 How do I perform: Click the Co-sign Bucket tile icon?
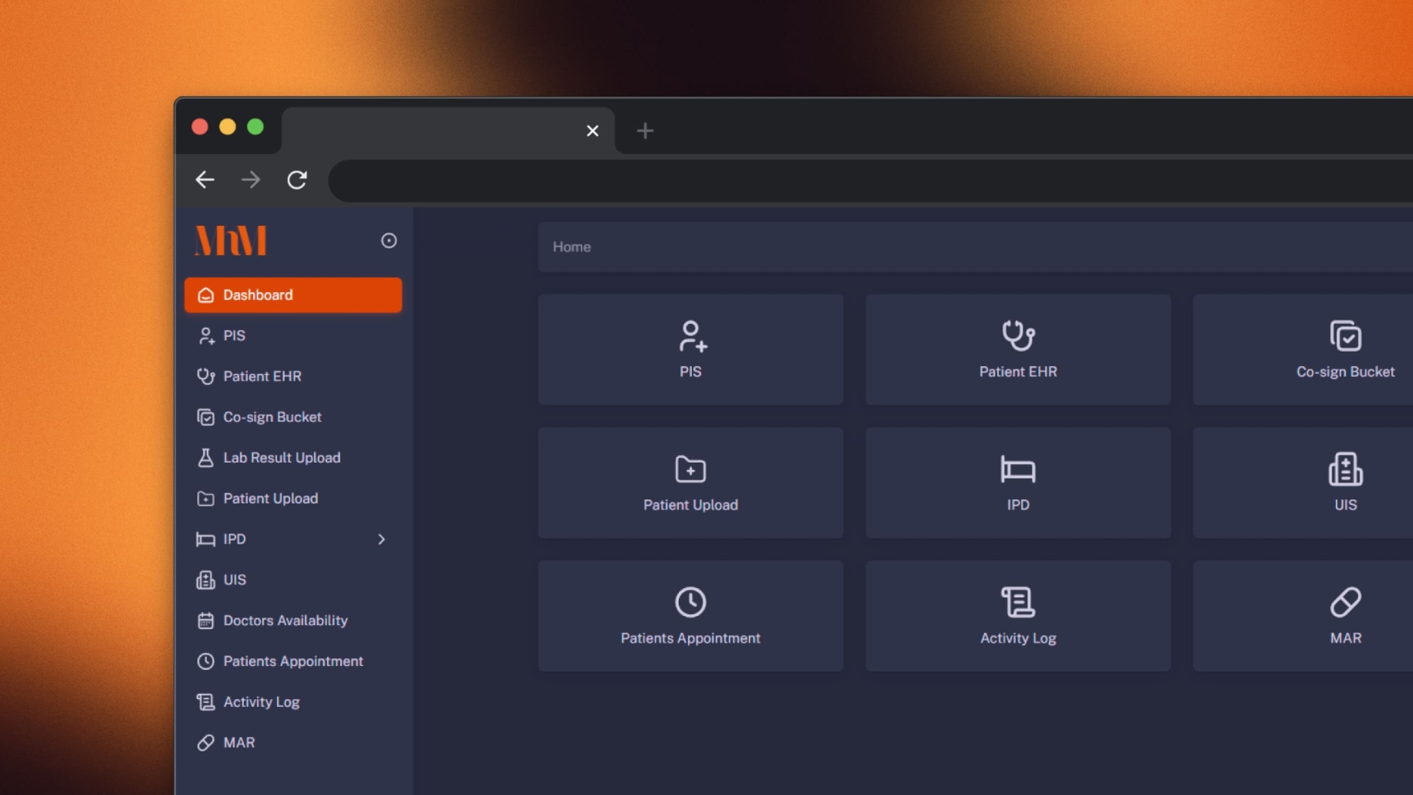tap(1345, 336)
